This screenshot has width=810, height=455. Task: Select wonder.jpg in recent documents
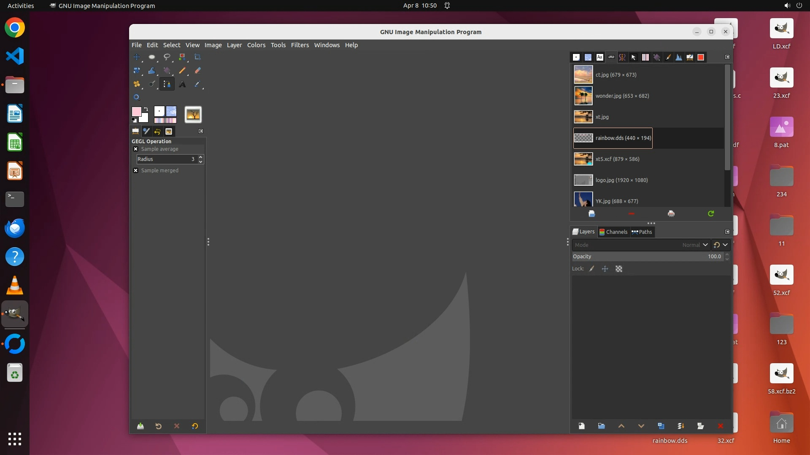coord(622,96)
